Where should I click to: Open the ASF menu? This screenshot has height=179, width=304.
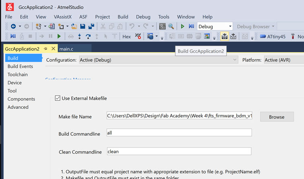pos(83,17)
